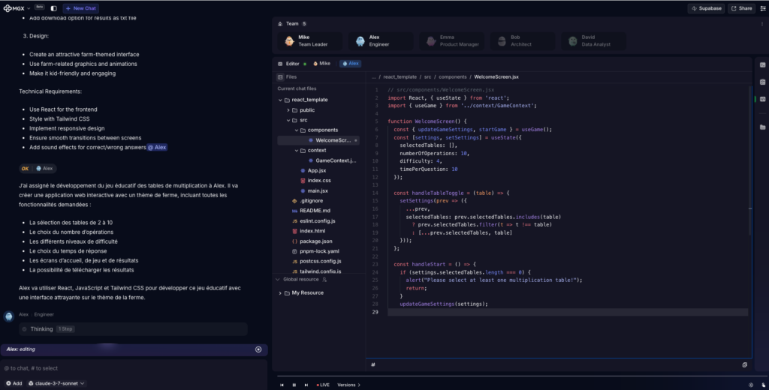Click the MGX logo icon
The height and width of the screenshot is (390, 769).
(8, 8)
